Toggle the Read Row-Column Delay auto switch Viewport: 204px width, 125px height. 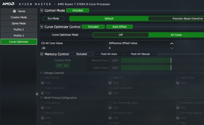click(178, 105)
